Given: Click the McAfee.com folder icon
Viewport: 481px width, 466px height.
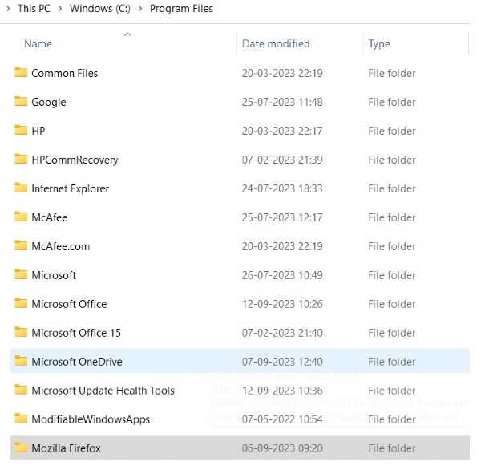Looking at the screenshot, I should (21, 245).
